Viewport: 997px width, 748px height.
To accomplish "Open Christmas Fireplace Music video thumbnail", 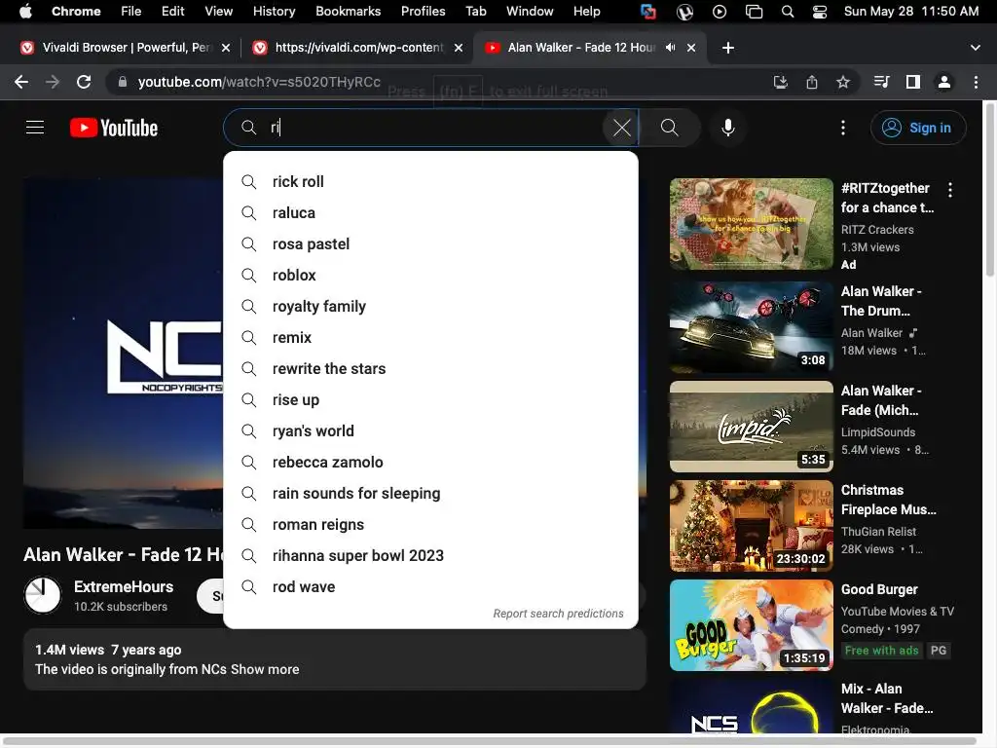I will pos(751,525).
